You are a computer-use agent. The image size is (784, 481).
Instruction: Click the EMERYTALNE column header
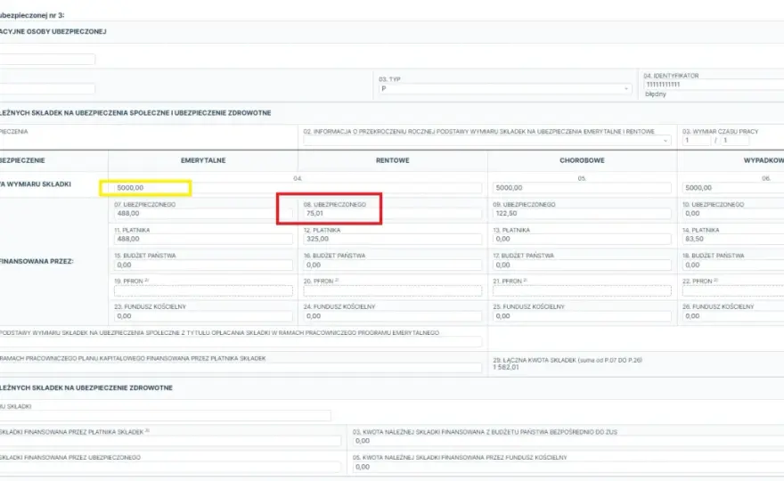(203, 160)
